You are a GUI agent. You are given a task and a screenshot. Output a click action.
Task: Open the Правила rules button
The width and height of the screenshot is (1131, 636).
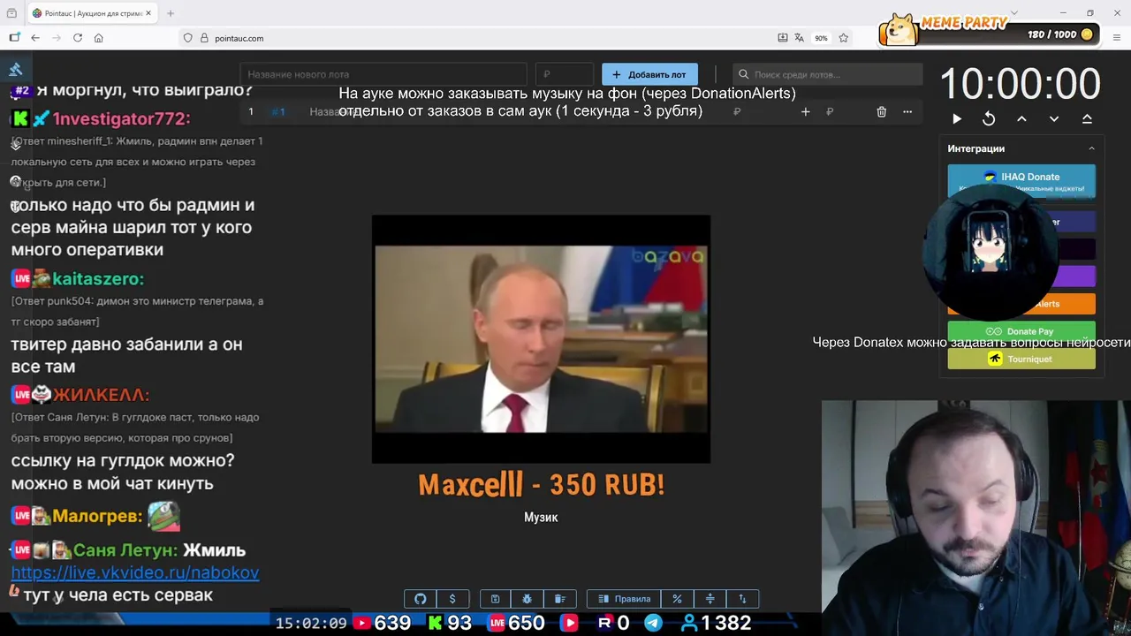point(624,599)
